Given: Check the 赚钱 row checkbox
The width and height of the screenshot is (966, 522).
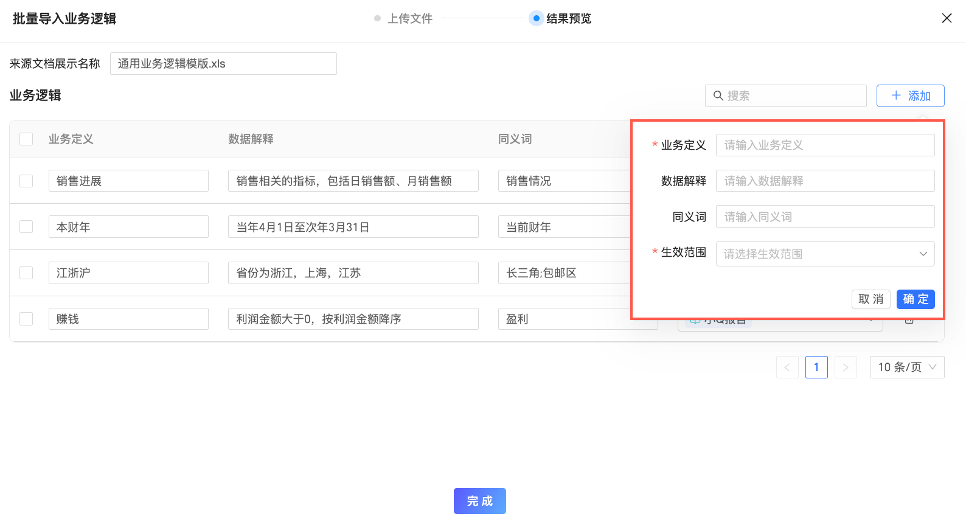Looking at the screenshot, I should [x=26, y=319].
